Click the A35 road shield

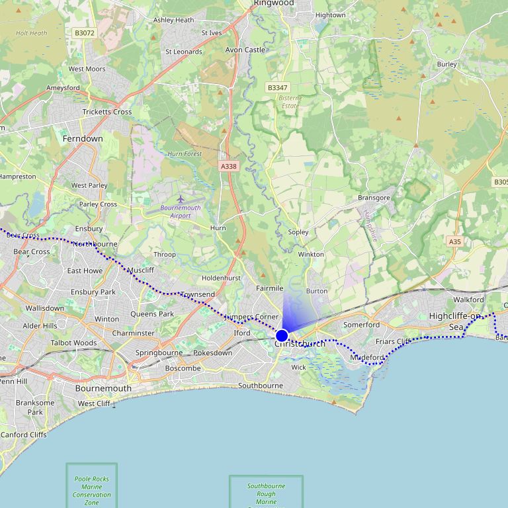pyautogui.click(x=455, y=241)
